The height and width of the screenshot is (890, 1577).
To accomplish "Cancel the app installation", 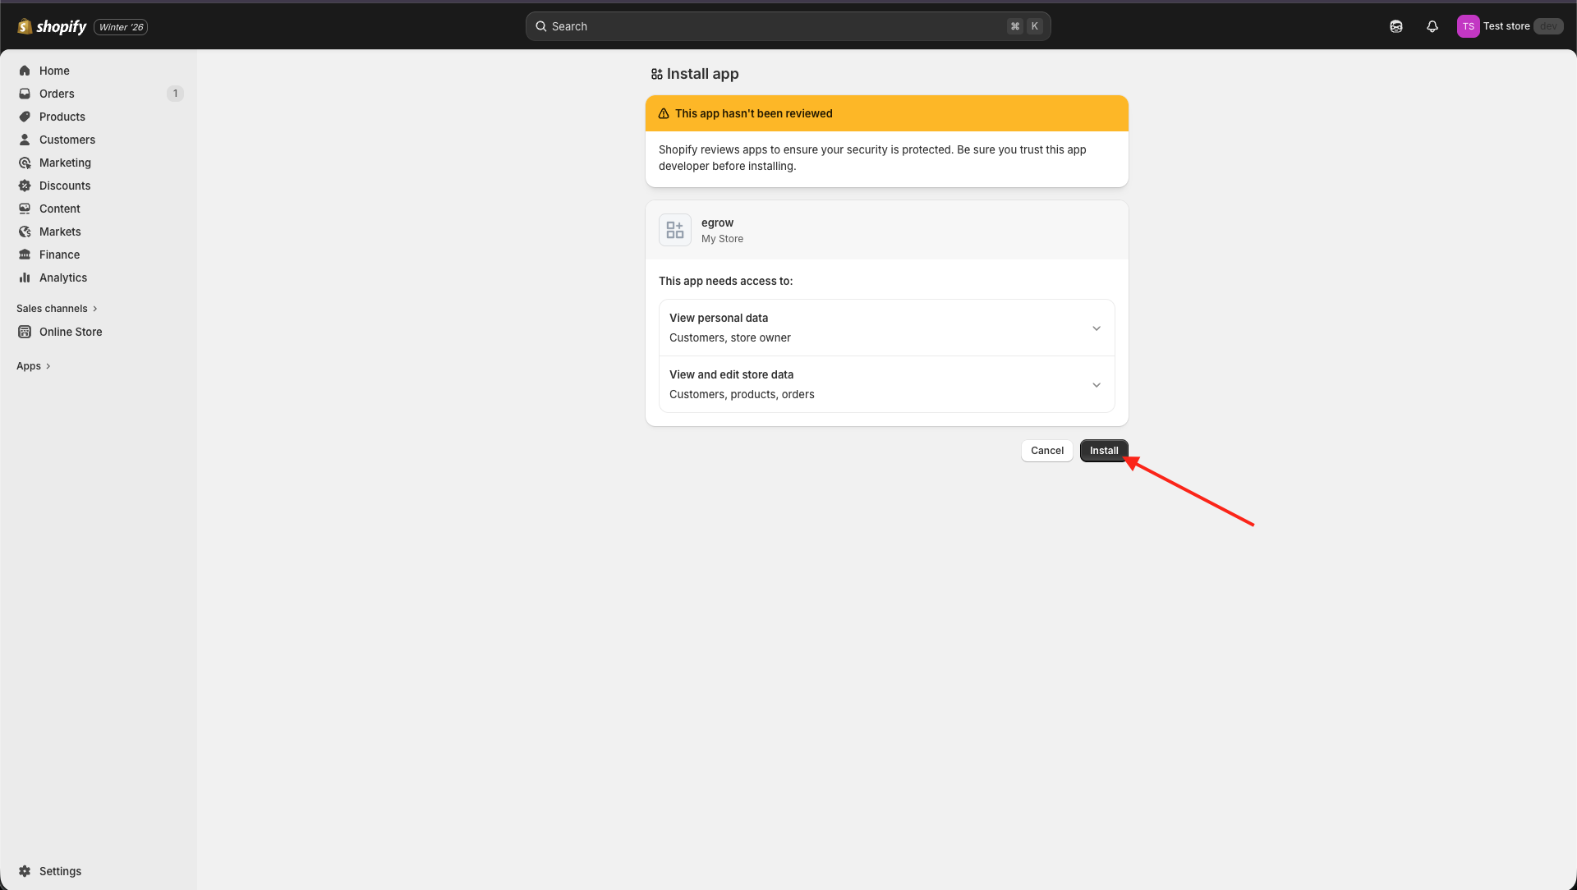I will [1046, 451].
